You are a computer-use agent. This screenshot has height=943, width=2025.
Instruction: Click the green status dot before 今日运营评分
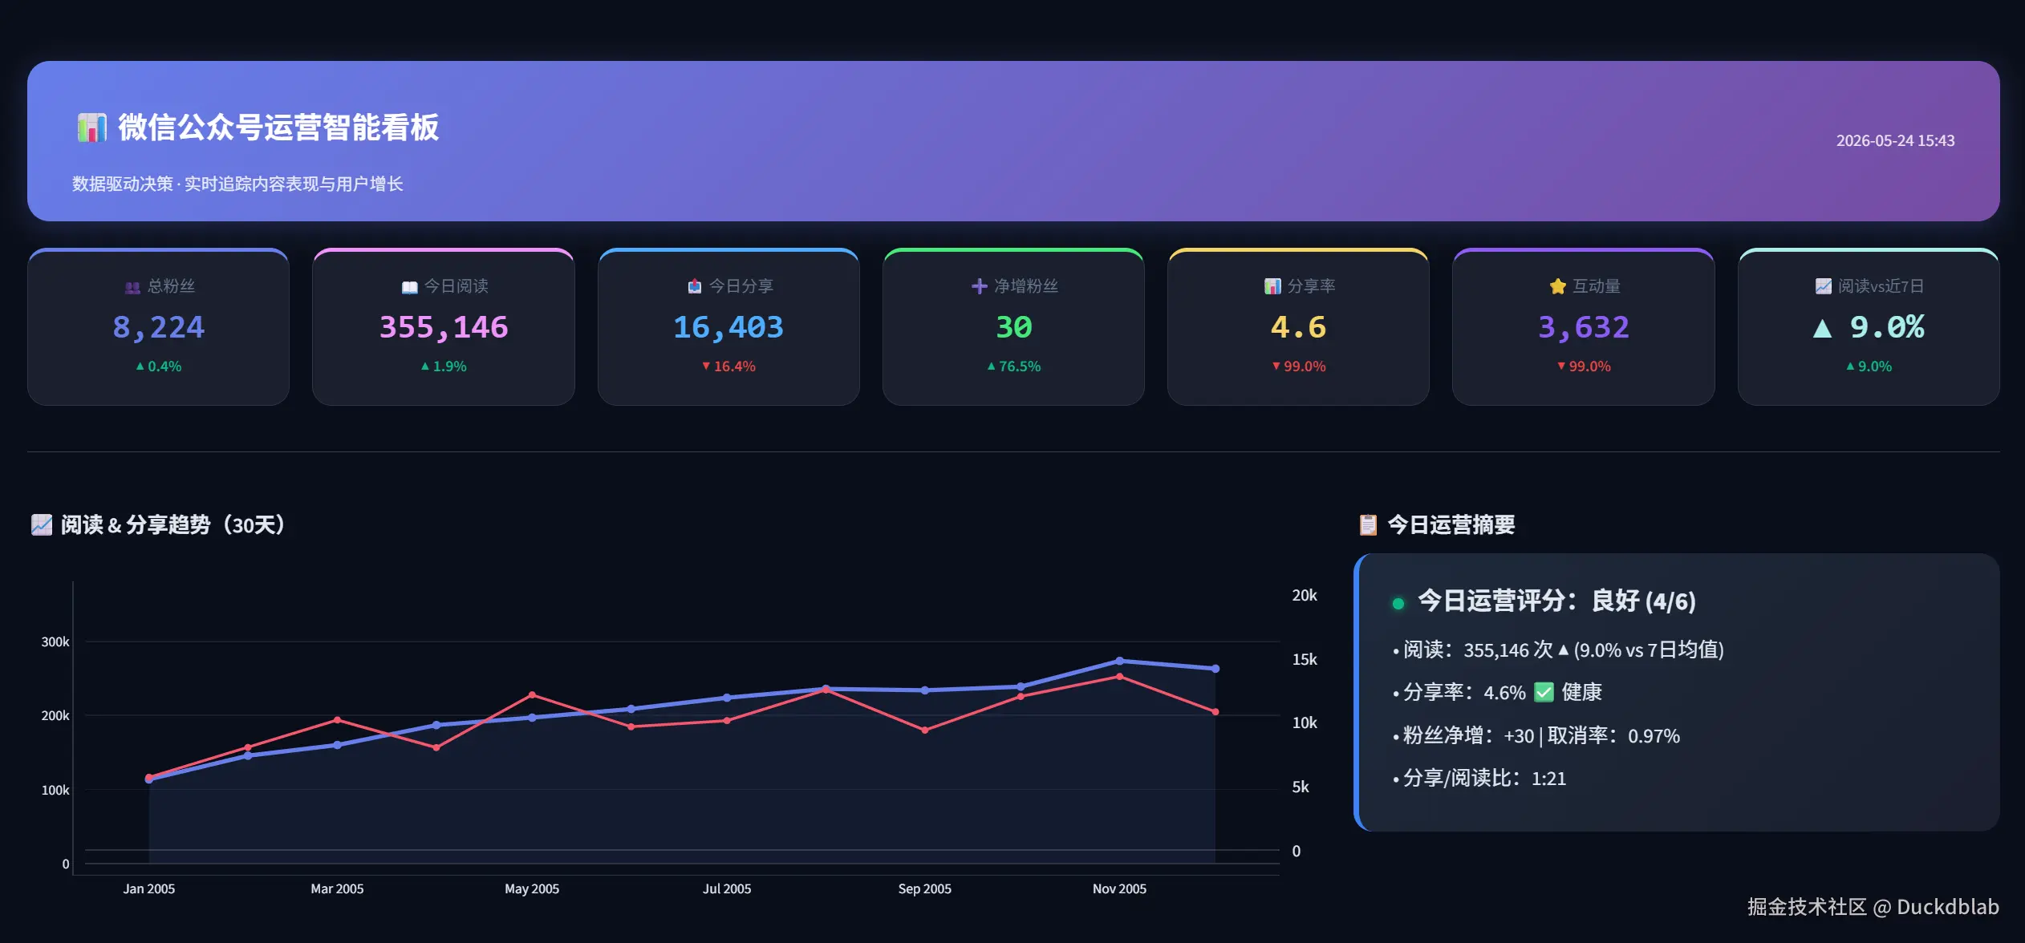(1398, 604)
